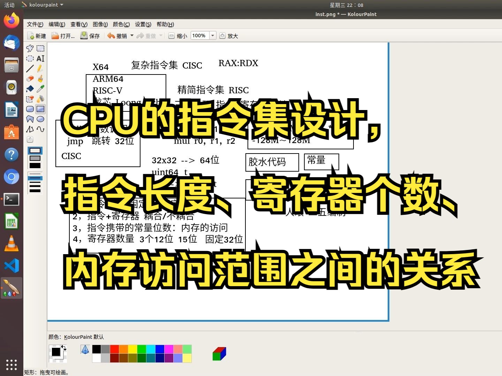This screenshot has width=502, height=376.
Task: Pick the red palette swatch
Action: point(114,349)
